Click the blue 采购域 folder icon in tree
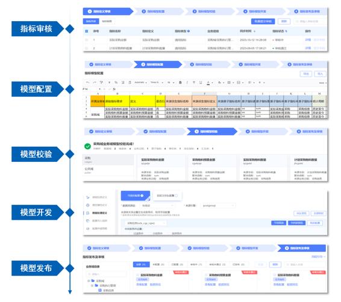Screen dimensions: 341x302 click(x=93, y=281)
